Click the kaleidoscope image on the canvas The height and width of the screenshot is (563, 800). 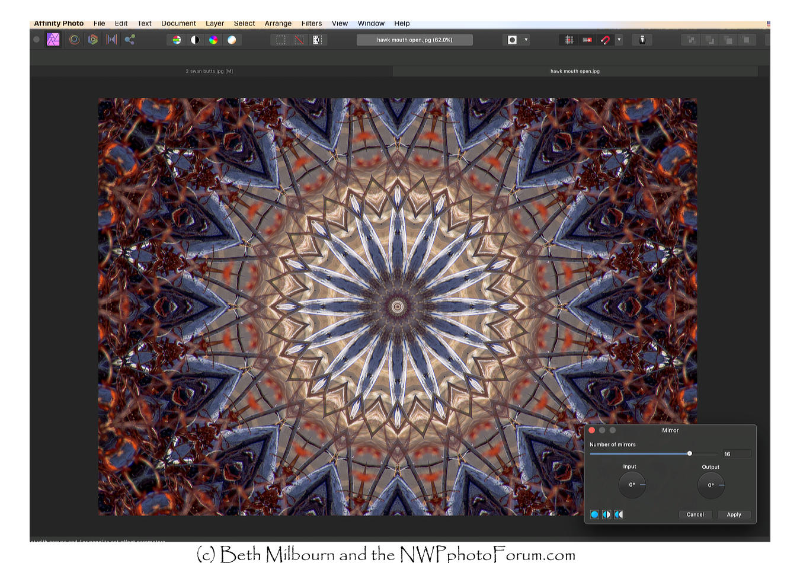coord(398,306)
